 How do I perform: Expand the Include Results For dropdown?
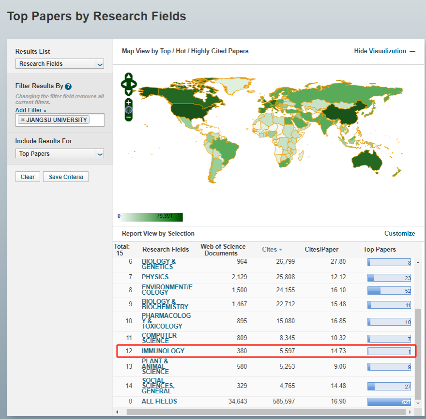coord(60,154)
